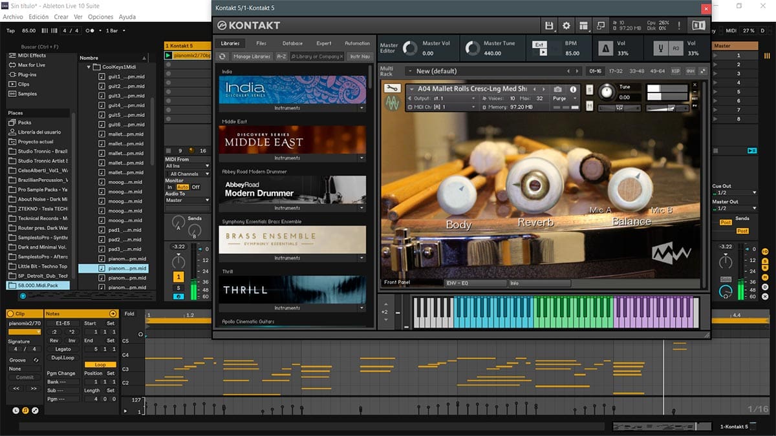Click the Body knob on instrument panel
Image resolution: width=776 pixels, height=436 pixels.
458,195
